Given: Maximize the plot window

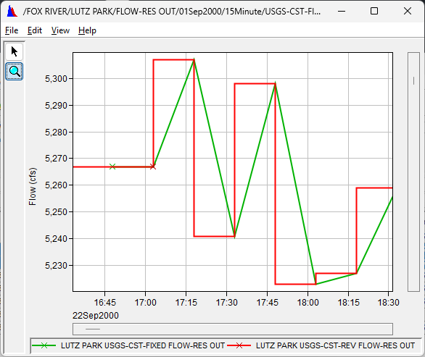Looking at the screenshot, I should [x=374, y=11].
